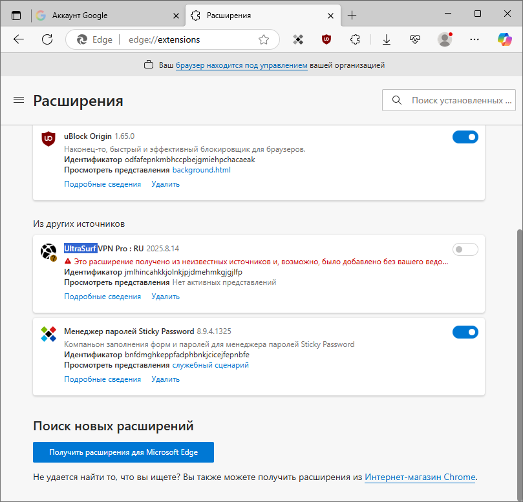523x502 pixels.
Task: Open the Extensions puzzle toolbar button
Action: tap(355, 39)
